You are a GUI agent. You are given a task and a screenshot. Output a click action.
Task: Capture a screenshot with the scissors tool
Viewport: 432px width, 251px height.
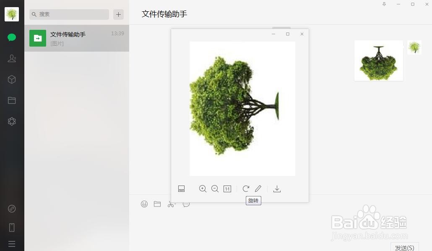171,204
